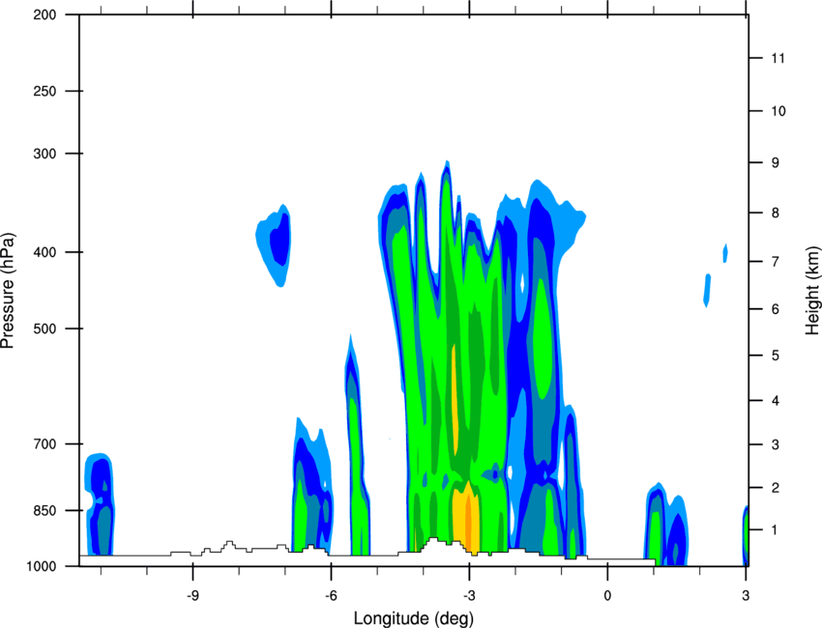
Task: Click the 200 pressure tick label
Action: click(x=44, y=14)
